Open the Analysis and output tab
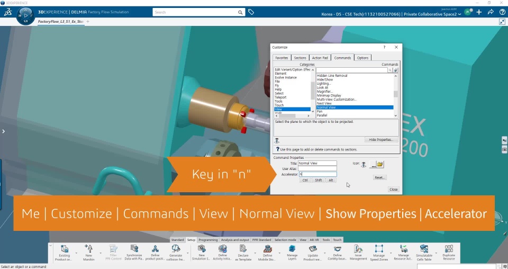 click(x=235, y=240)
